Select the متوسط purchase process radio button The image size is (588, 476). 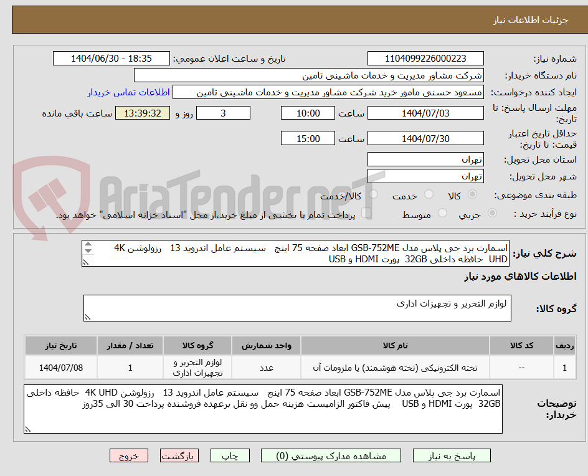click(443, 213)
